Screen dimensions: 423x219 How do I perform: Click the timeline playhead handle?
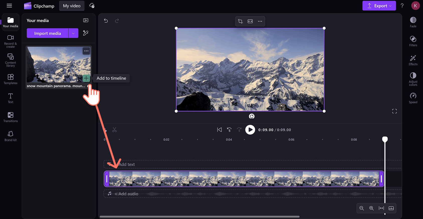(385, 139)
